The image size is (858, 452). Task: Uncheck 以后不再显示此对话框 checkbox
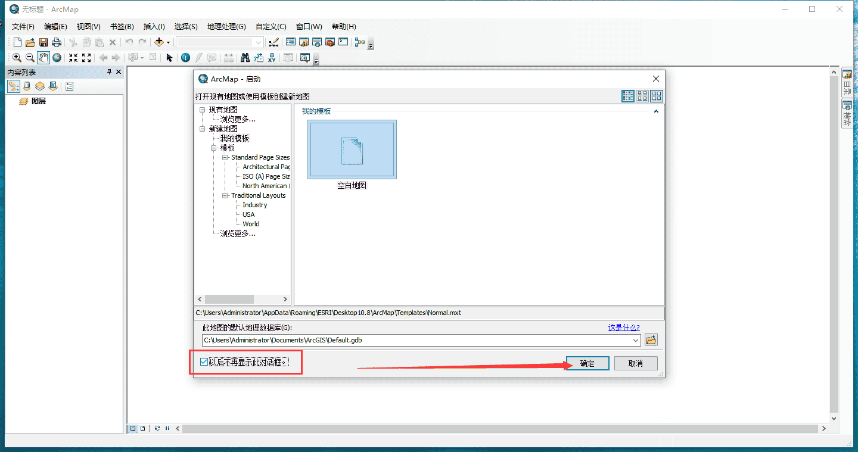204,362
